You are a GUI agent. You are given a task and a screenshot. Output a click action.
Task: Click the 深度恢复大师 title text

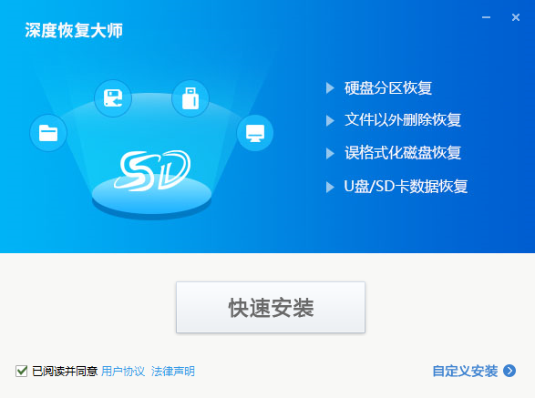74,30
